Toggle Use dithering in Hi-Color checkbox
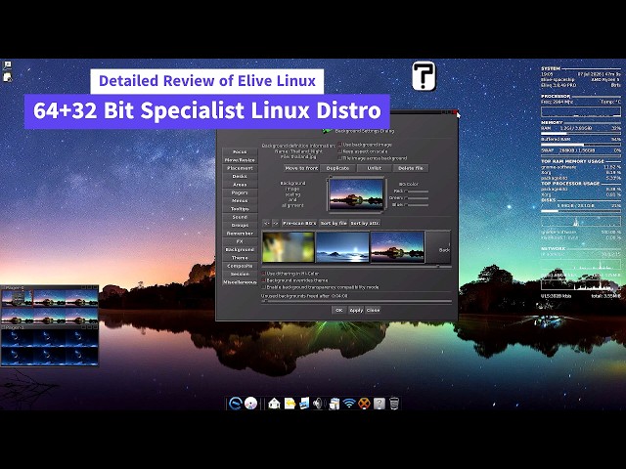626x469 pixels. [263, 274]
